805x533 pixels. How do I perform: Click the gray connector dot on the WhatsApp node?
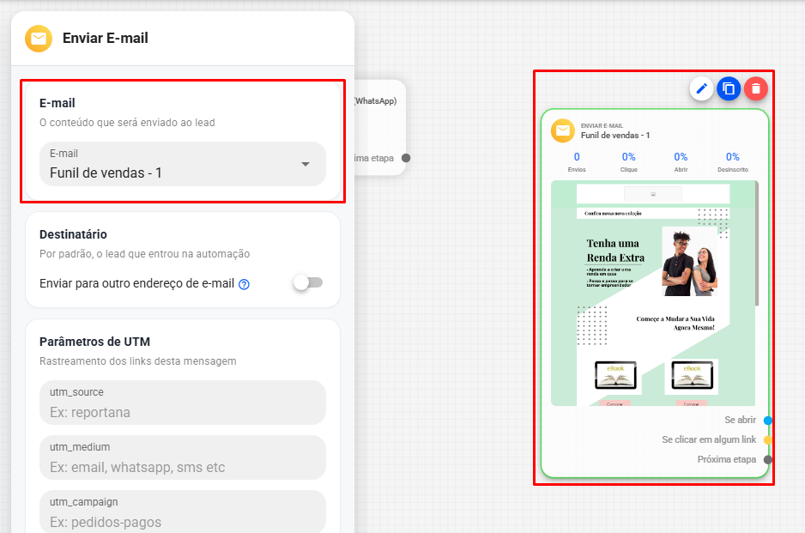point(406,158)
